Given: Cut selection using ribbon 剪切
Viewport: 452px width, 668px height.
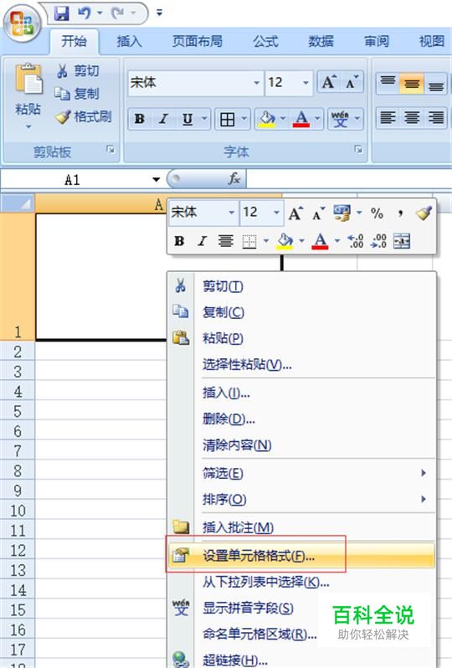Looking at the screenshot, I should point(78,70).
